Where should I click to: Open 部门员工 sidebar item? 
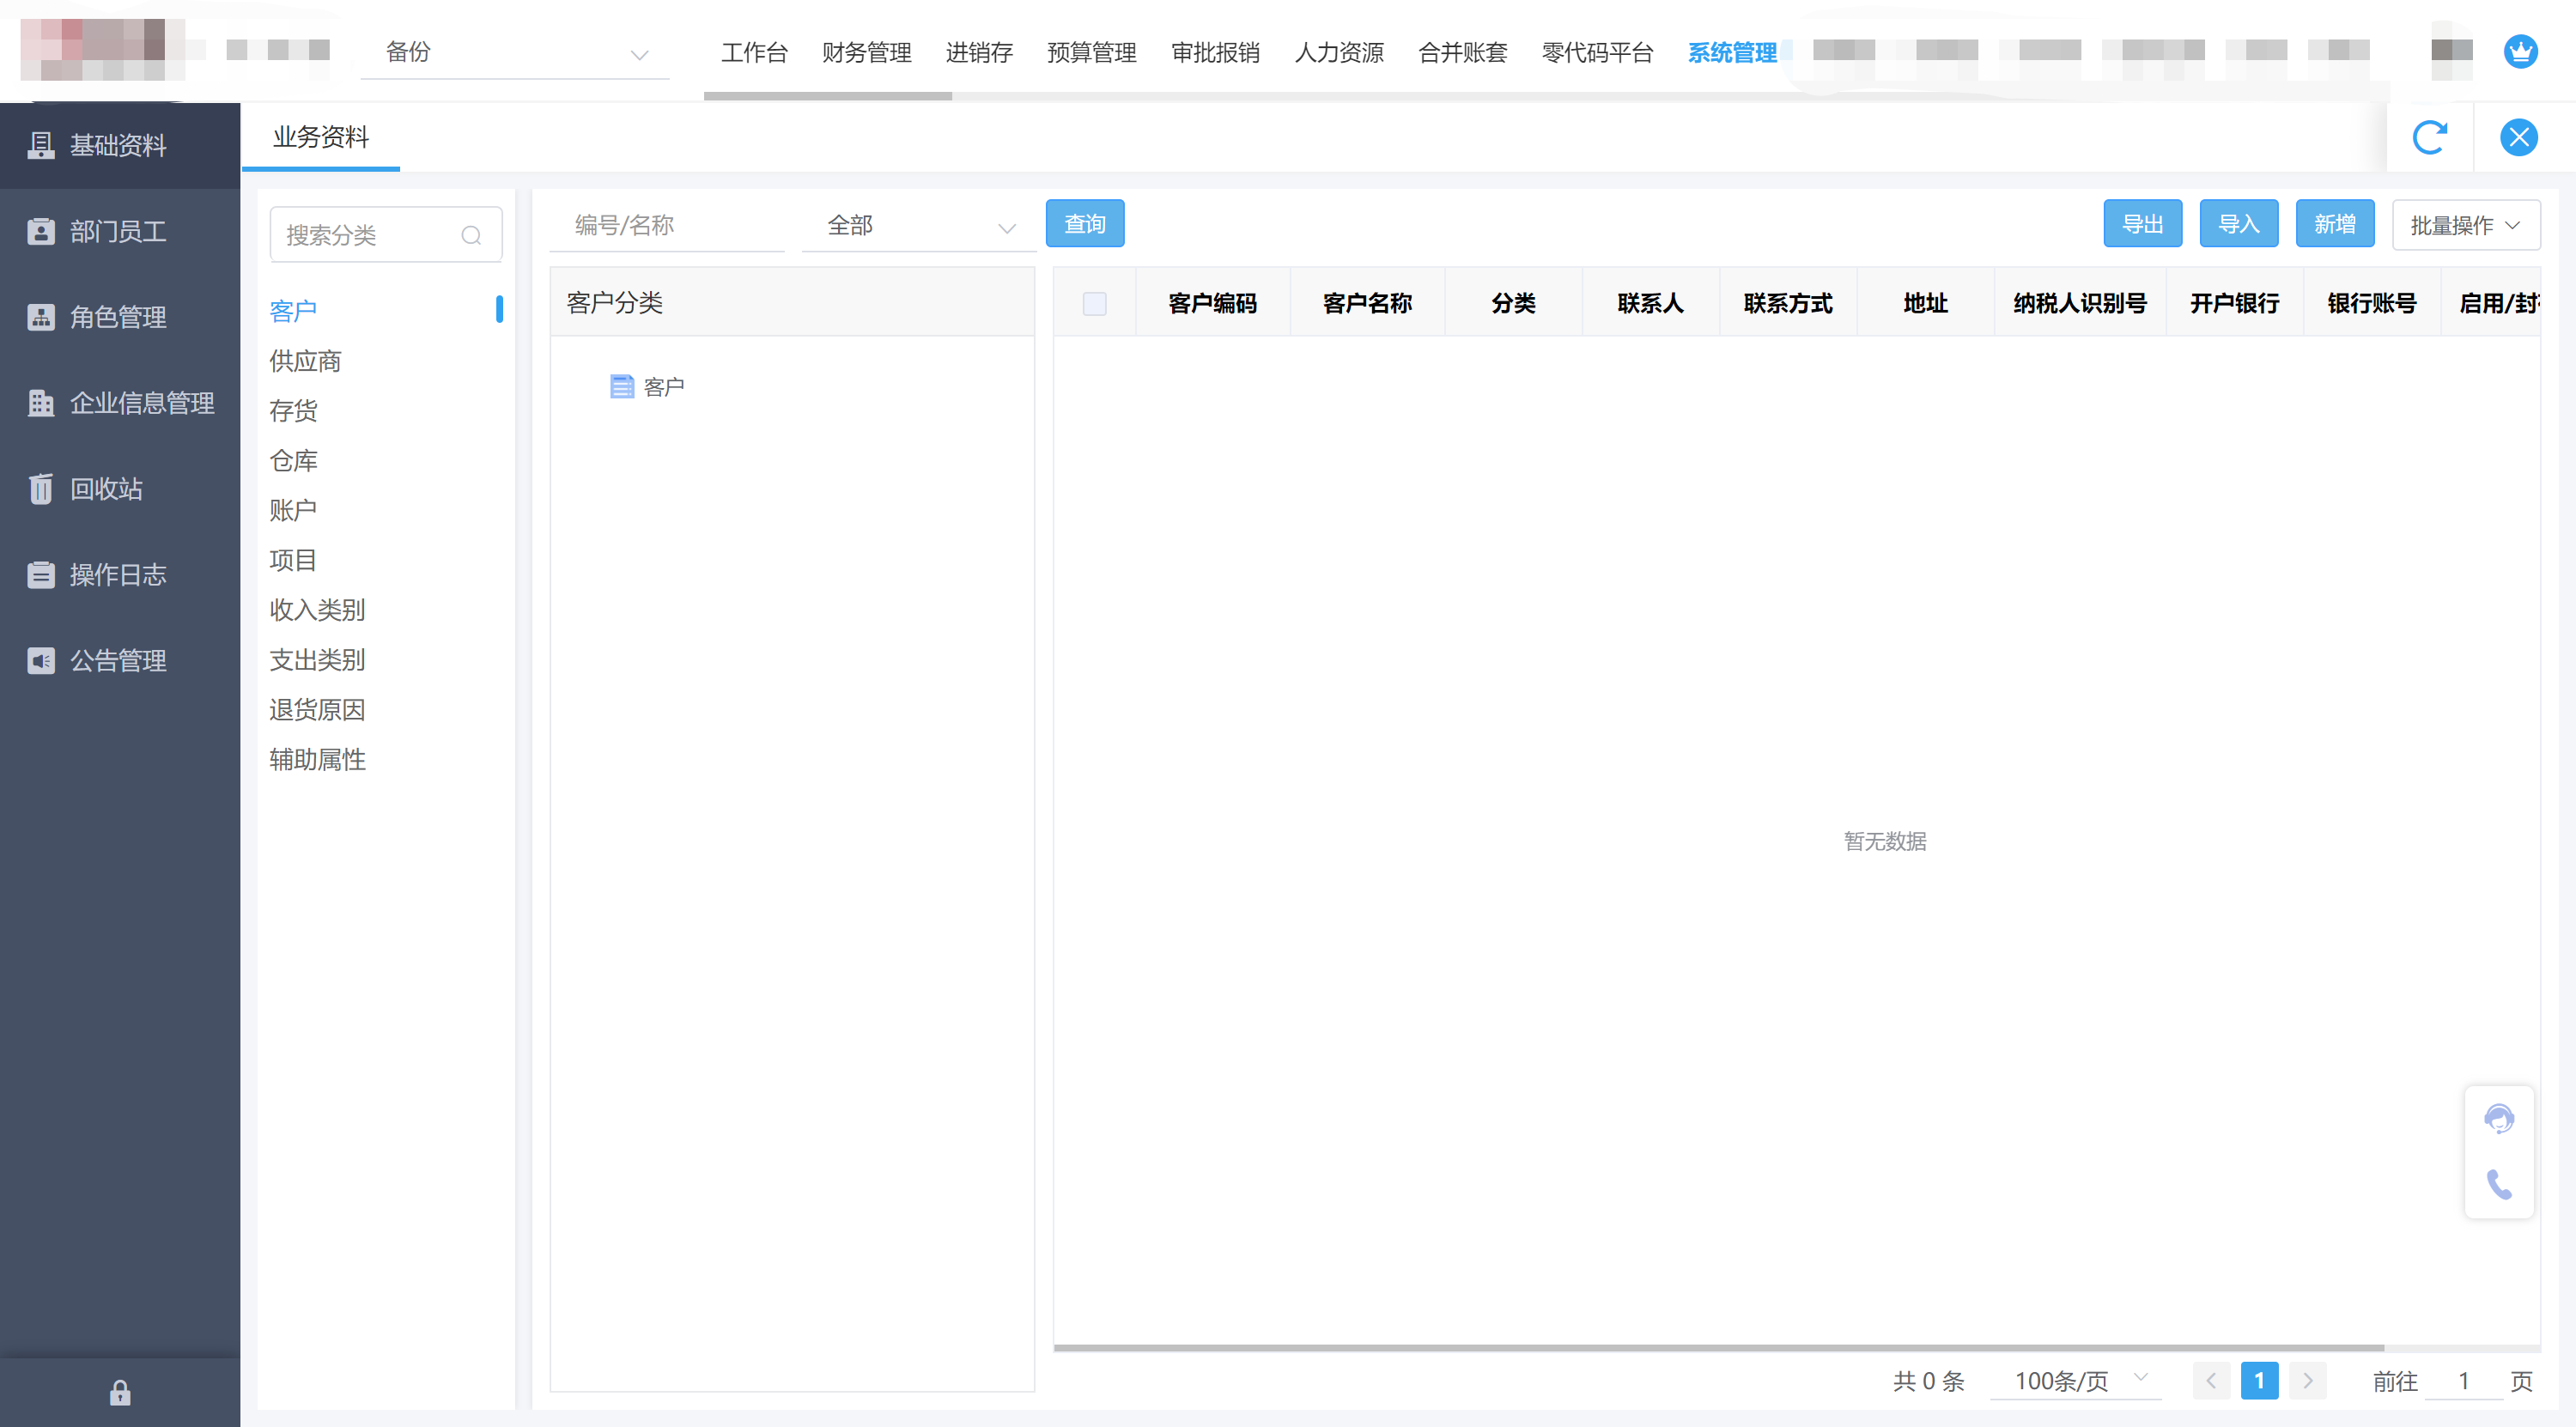(120, 232)
